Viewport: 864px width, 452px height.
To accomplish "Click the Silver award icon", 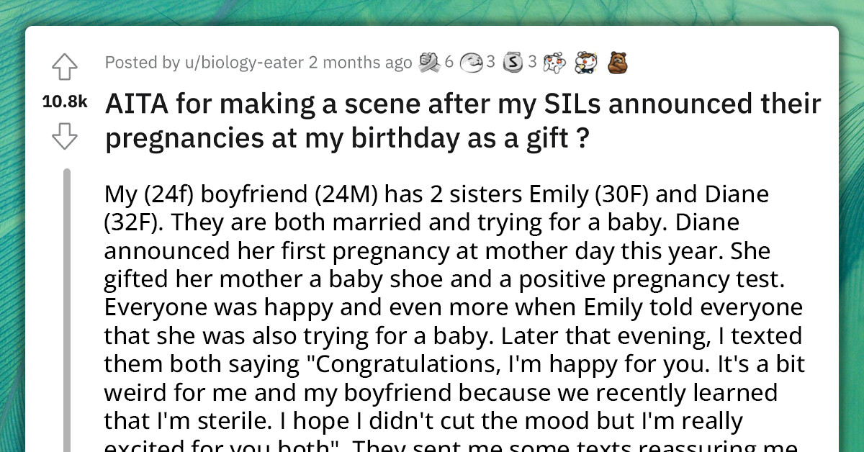I will pyautogui.click(x=511, y=61).
